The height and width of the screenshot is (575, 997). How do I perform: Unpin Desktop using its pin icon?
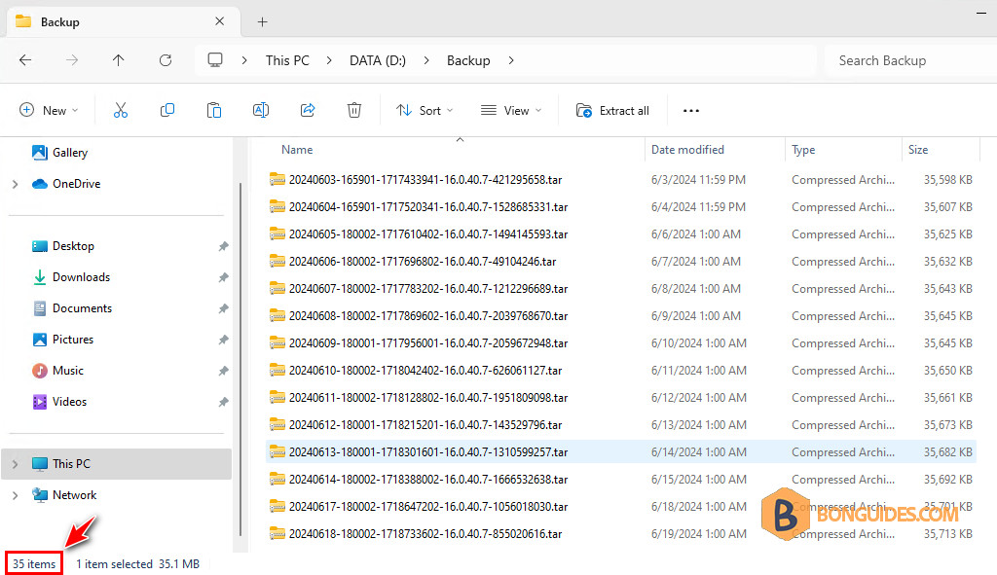click(223, 246)
